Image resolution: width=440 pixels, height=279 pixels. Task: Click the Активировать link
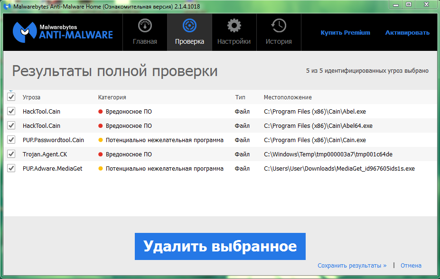coord(407,33)
